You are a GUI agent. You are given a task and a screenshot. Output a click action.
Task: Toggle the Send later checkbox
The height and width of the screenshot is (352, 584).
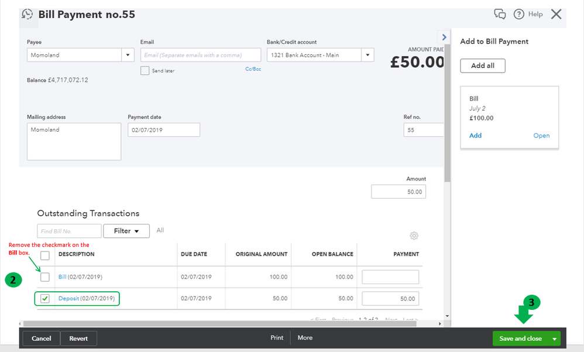click(x=145, y=70)
